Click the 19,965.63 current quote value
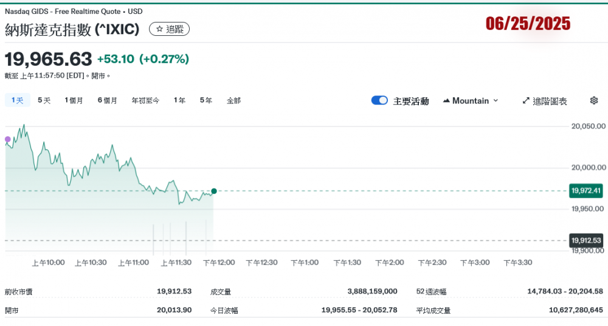The image size is (608, 326). [49, 59]
